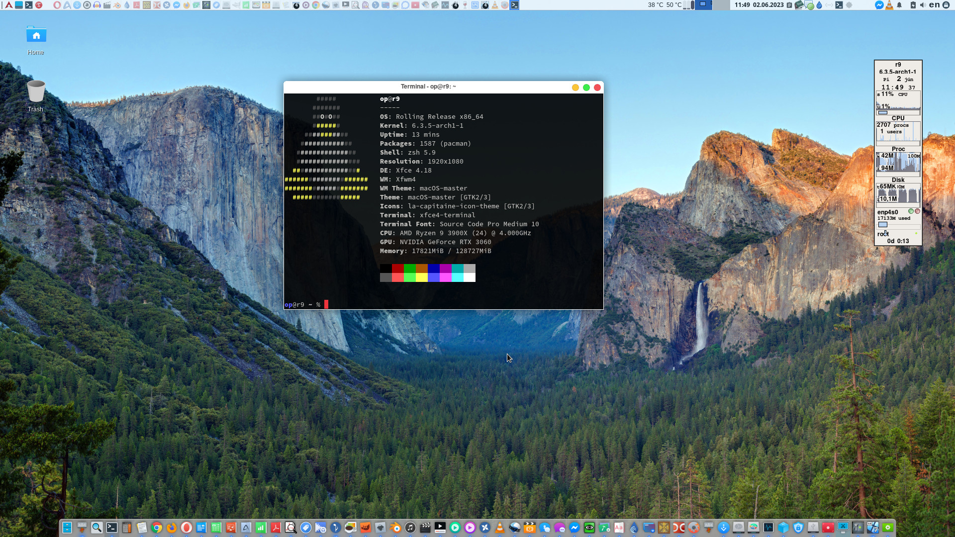The image size is (955, 537).
Task: Open the Arch logo applications menu
Action: (x=8, y=5)
